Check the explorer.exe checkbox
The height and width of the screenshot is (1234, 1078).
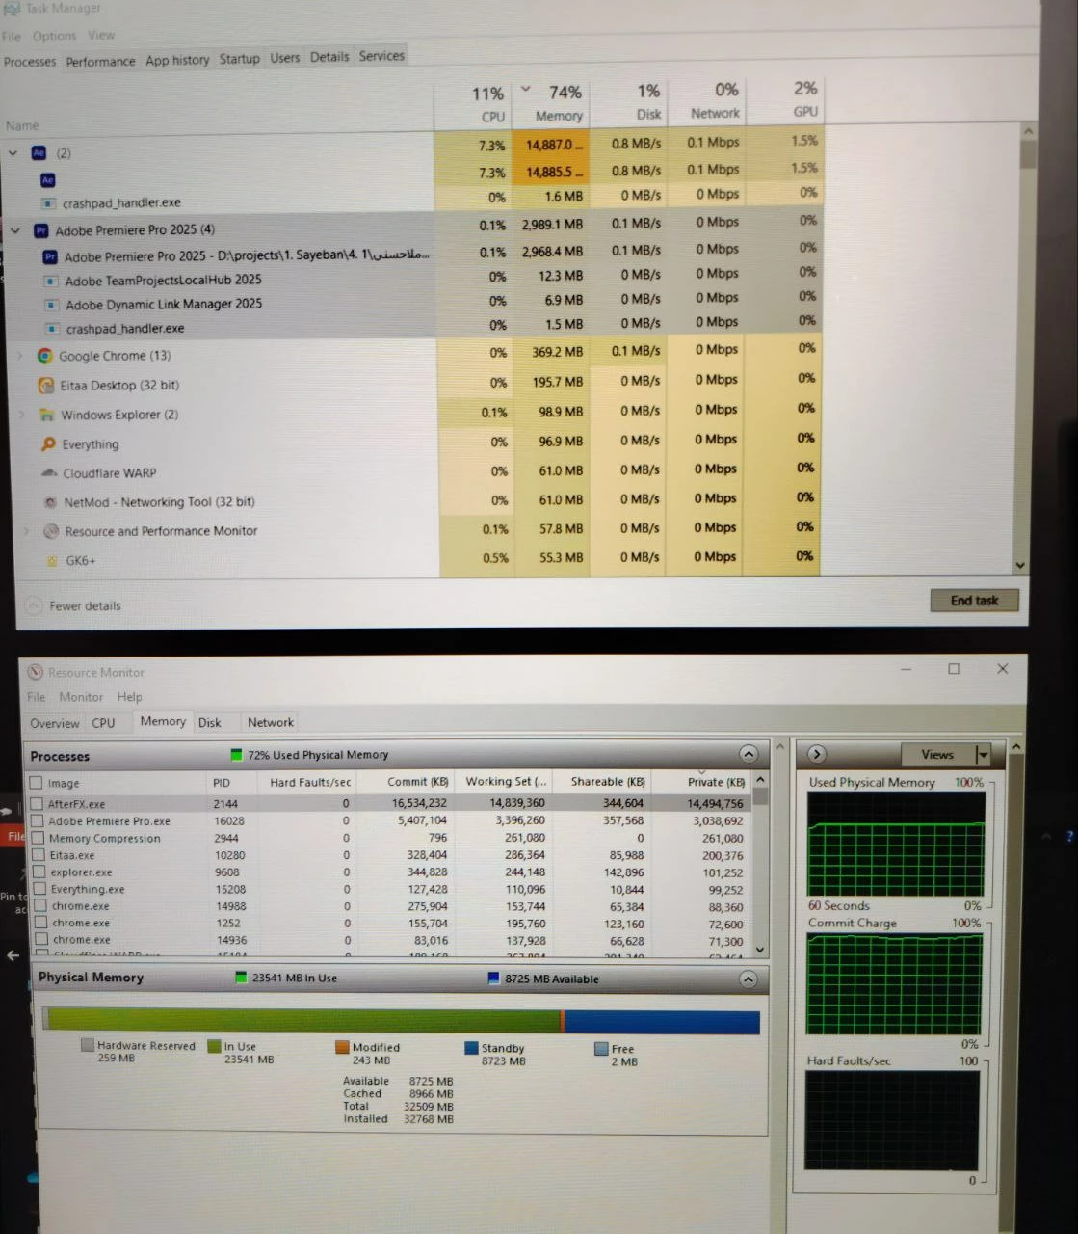click(x=37, y=872)
